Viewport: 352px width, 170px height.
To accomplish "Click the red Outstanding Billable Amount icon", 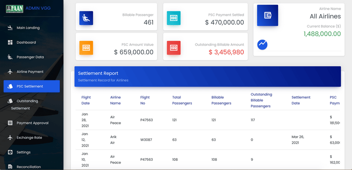I will [173, 48].
